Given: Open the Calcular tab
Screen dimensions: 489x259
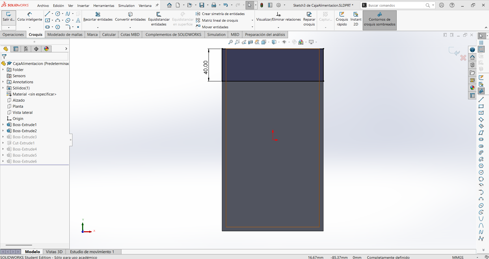Looking at the screenshot, I should tap(109, 35).
